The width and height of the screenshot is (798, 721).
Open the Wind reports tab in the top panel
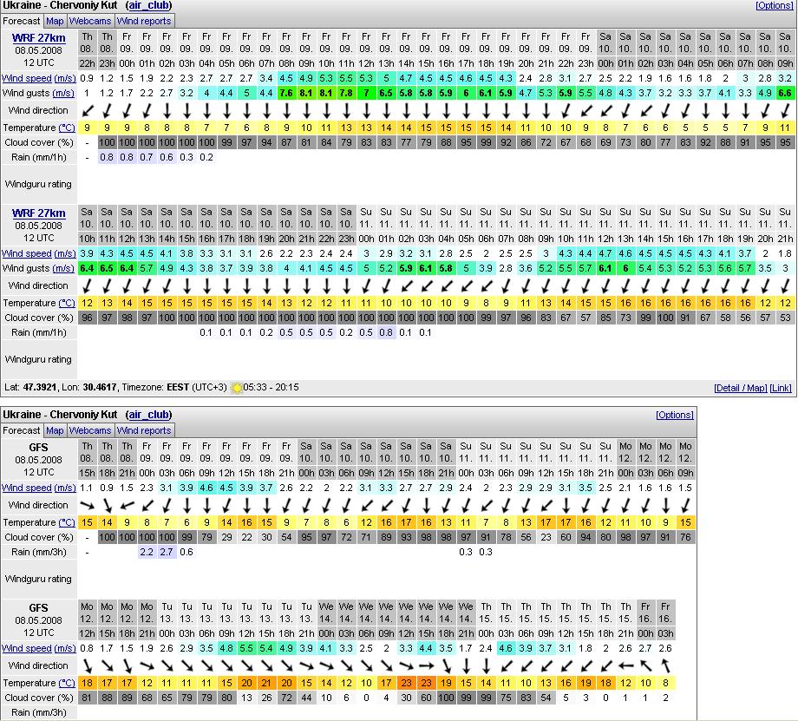(144, 21)
